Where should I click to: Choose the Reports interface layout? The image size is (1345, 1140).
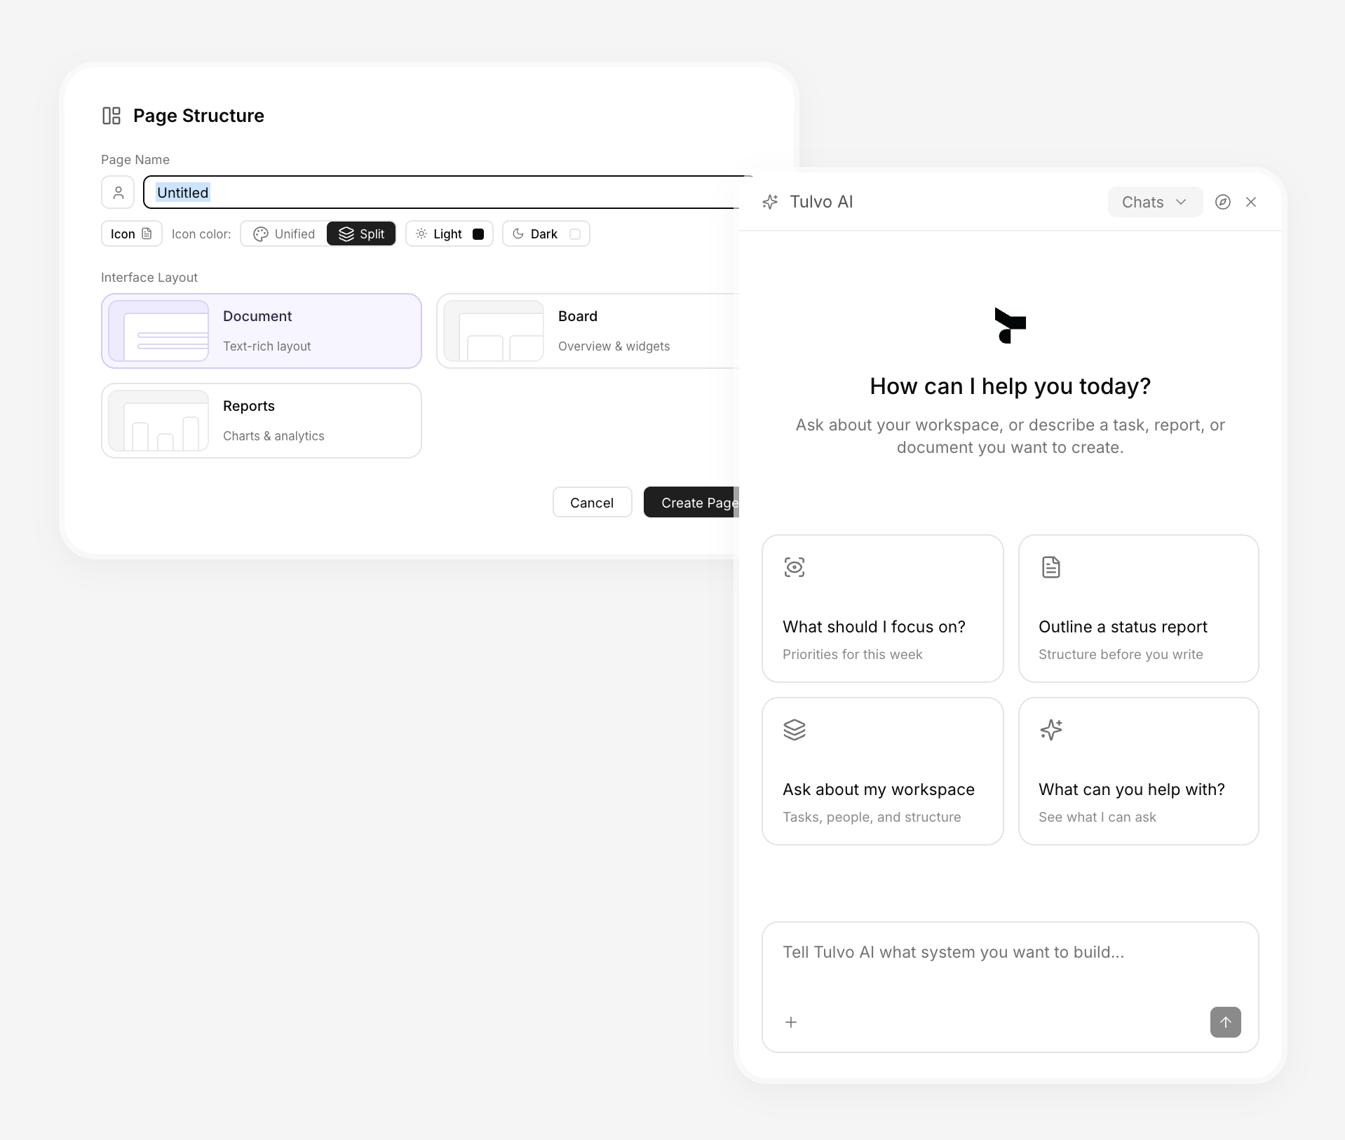tap(262, 421)
